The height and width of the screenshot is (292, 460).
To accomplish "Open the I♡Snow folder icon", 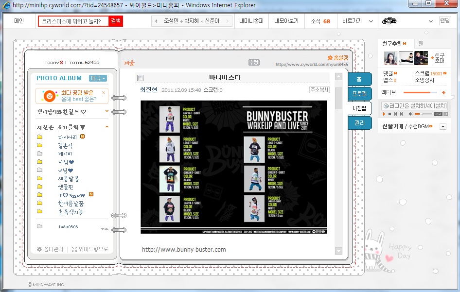I will [x=39, y=194].
